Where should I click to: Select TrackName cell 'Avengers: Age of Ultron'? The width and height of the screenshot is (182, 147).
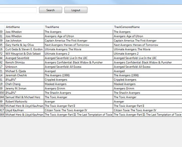[x=78, y=36]
